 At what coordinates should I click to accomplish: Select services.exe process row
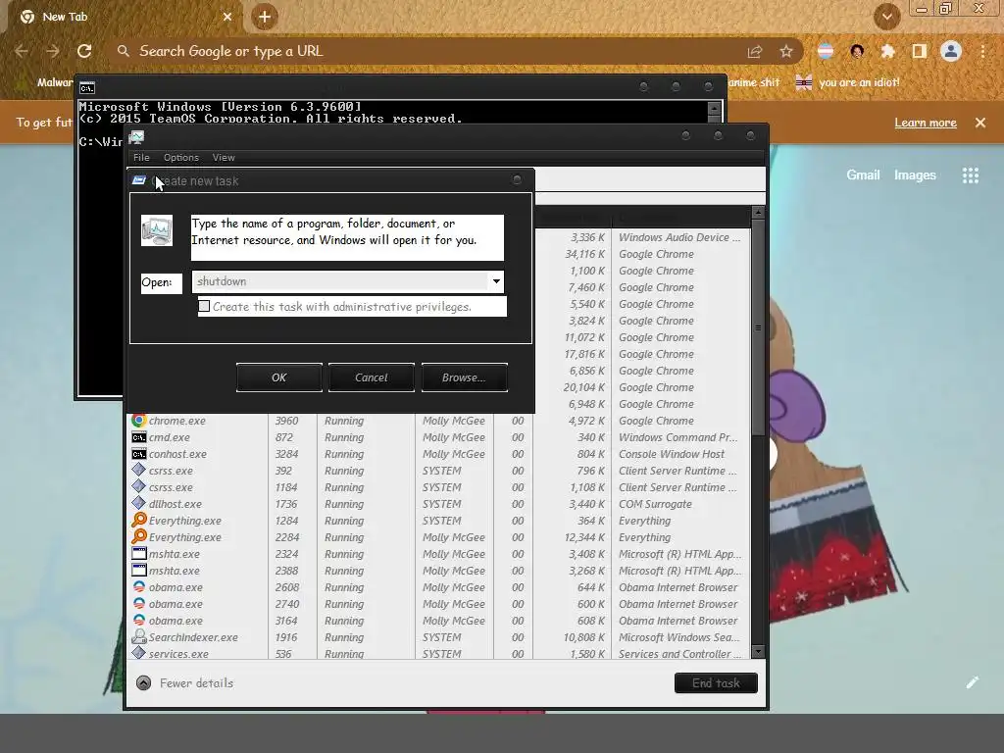438,653
